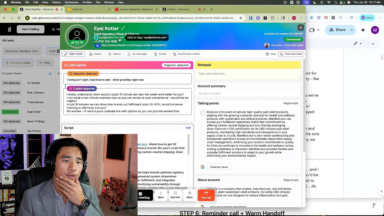This screenshot has height=216, width=384.
Task: Open the LinkedIn icon in contact header
Action: pos(97,45)
